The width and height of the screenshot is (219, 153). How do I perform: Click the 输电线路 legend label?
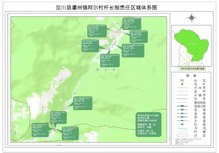[x=200, y=102]
